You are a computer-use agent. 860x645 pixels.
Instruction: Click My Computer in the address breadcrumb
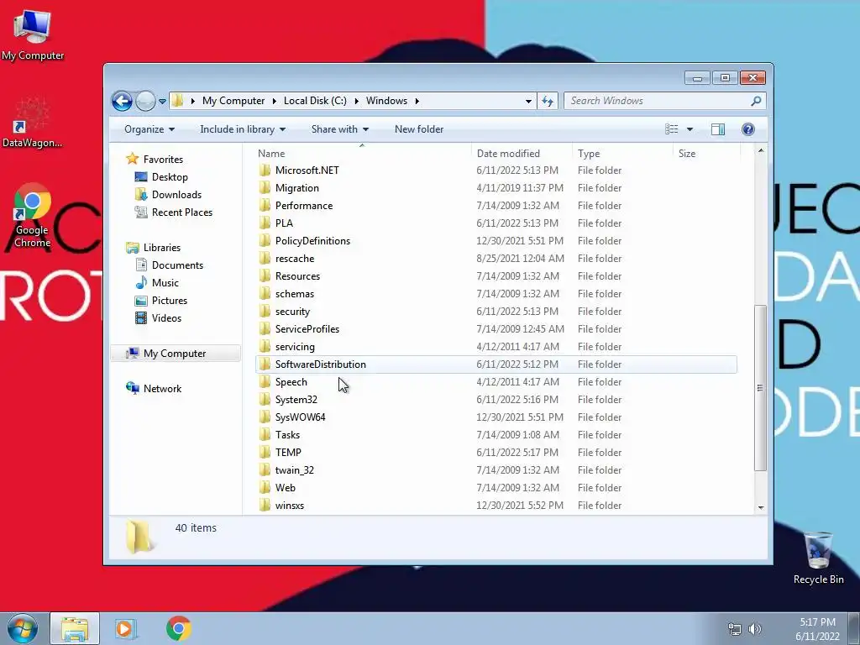[x=233, y=101]
